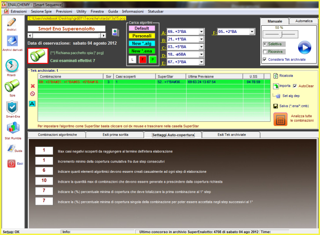Screen dimensions: 320x235
Task: Click the cyan A icon
Action: click(x=32, y=104)
